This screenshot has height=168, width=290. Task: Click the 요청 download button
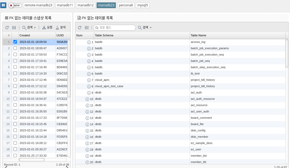47,28
